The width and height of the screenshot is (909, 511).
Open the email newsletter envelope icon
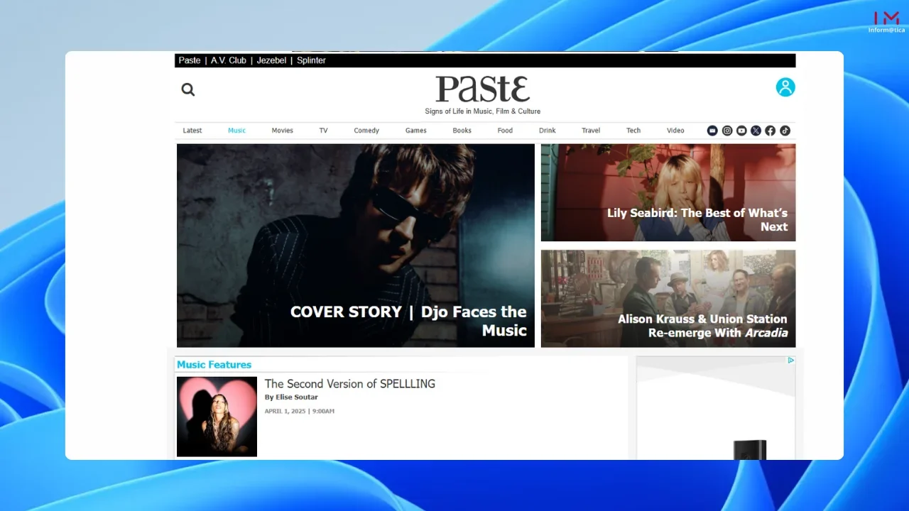click(x=712, y=131)
